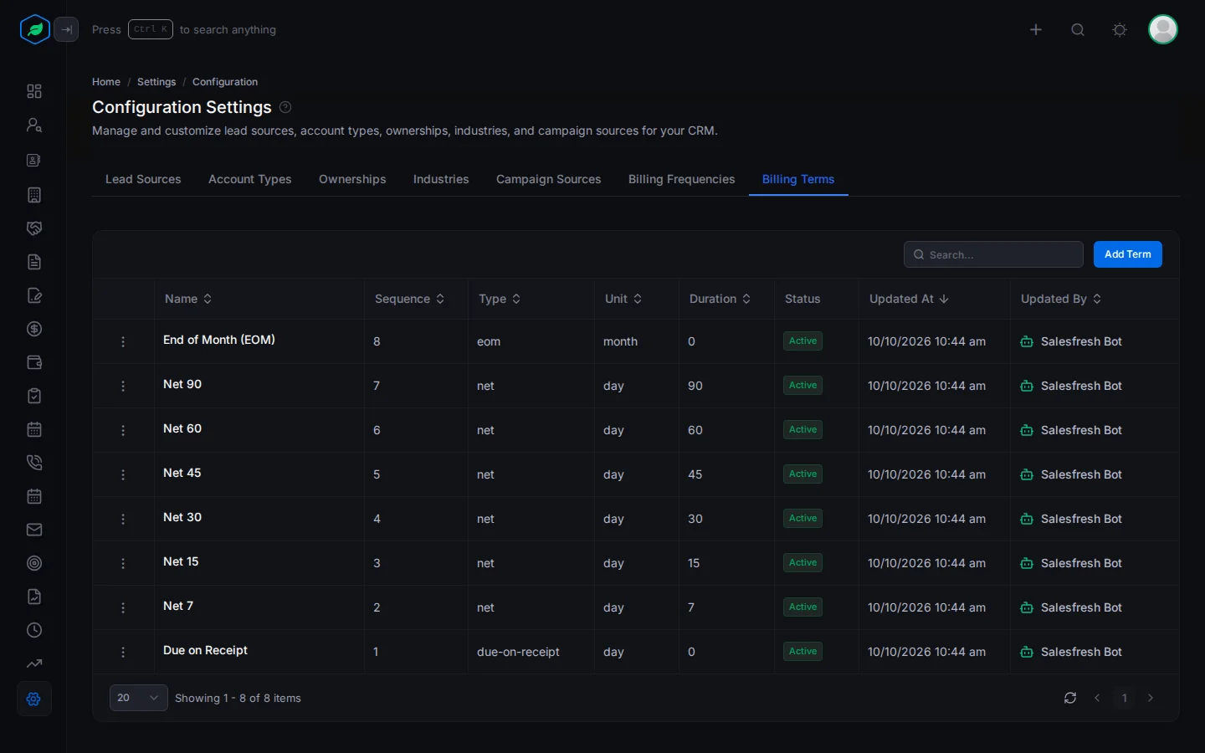Open the handshake deals icon in sidebar
1205x753 pixels.
pos(34,228)
